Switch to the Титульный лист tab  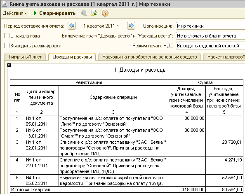(x=25, y=57)
